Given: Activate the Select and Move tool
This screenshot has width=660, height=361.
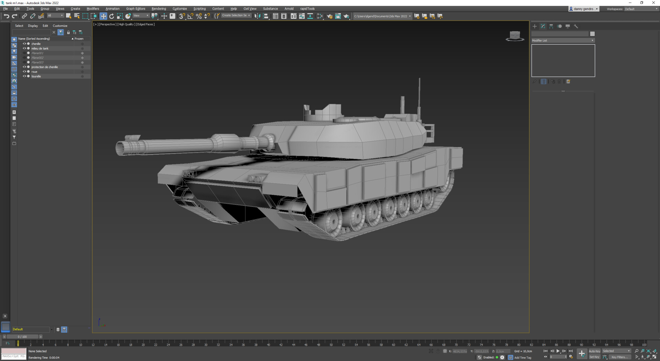Looking at the screenshot, I should click(x=103, y=16).
